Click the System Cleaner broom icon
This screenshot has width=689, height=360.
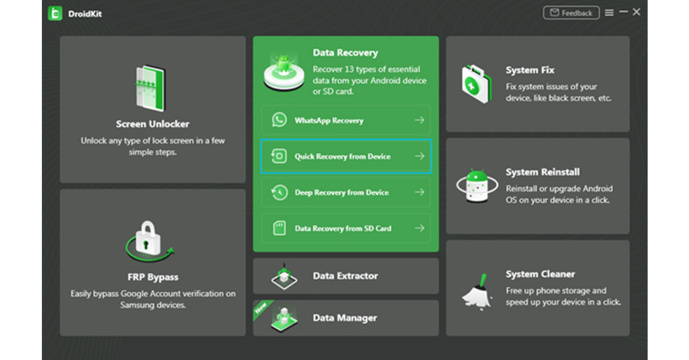477,289
